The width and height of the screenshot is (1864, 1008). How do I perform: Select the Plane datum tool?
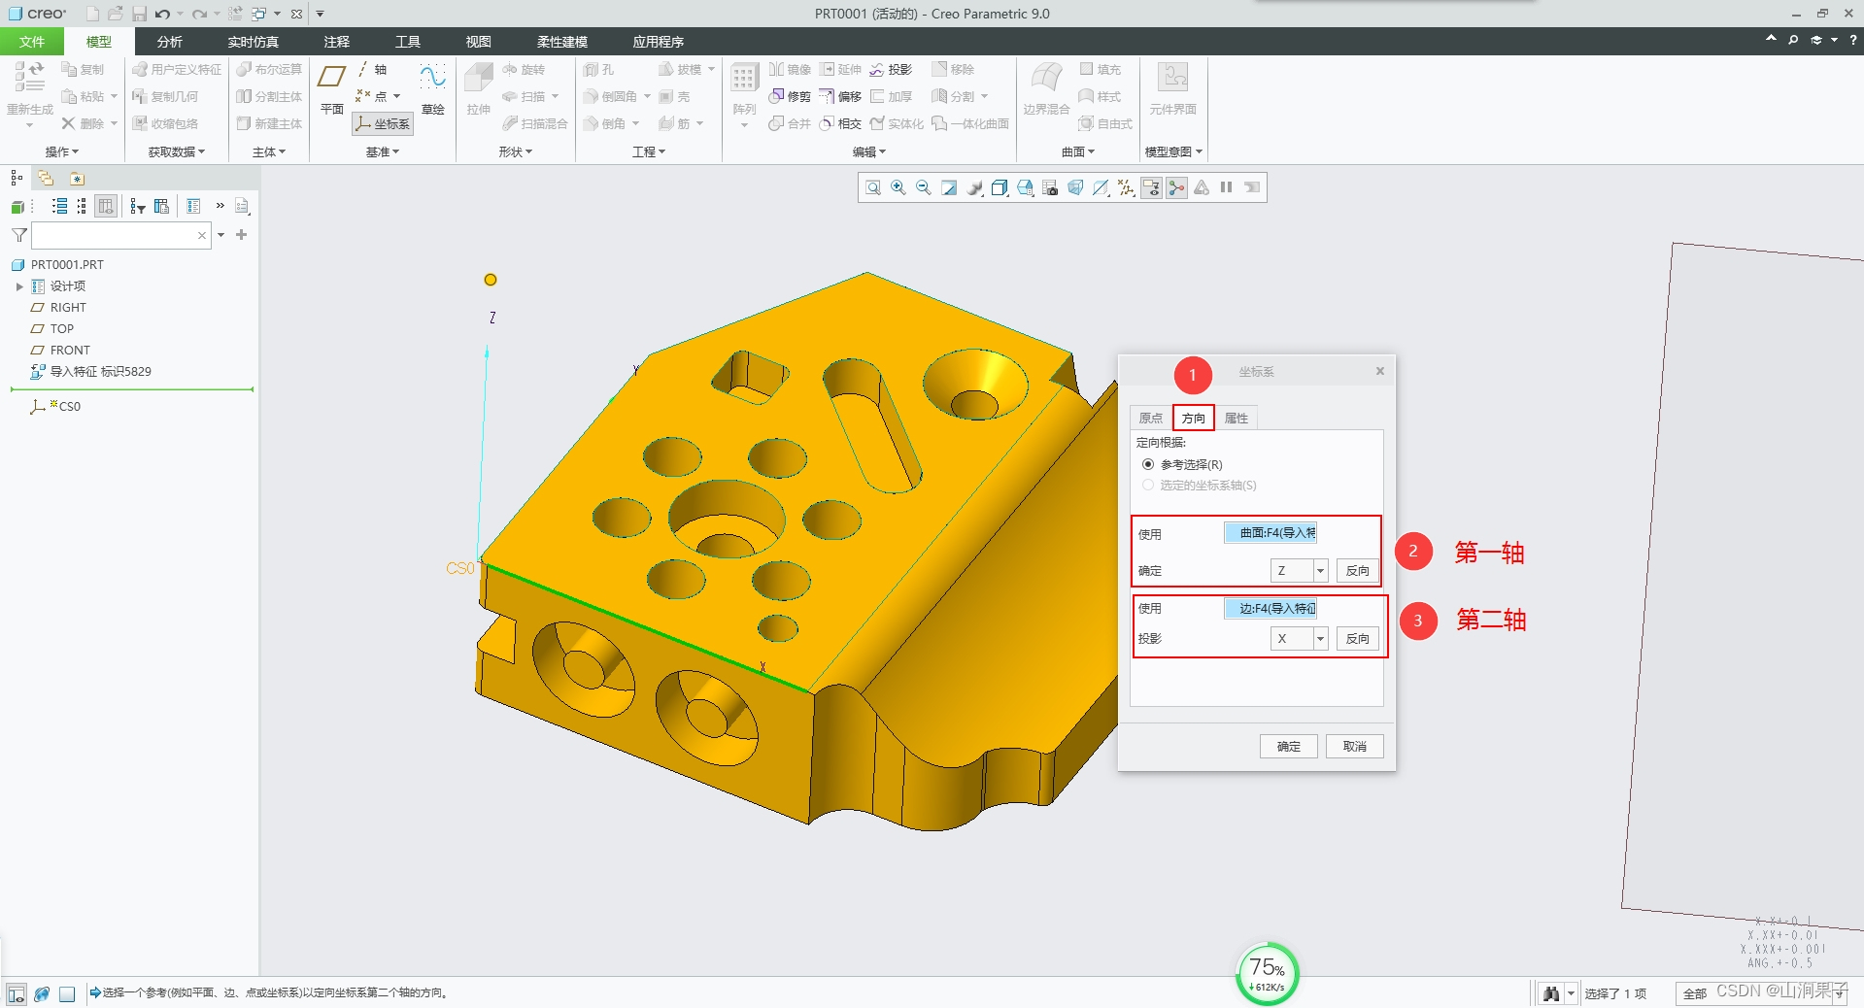[332, 87]
